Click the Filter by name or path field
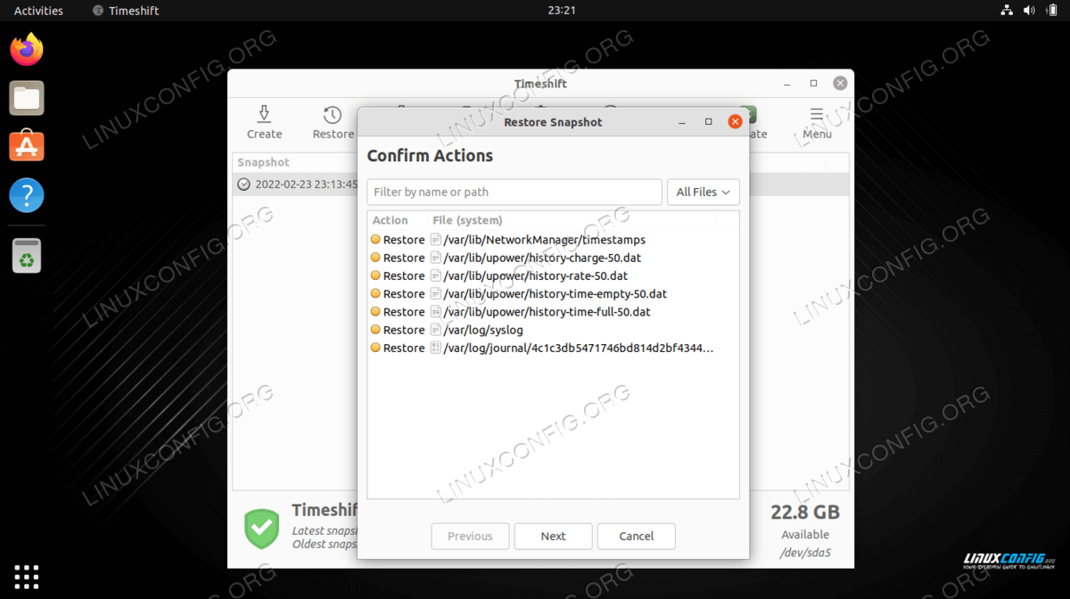 pos(514,192)
